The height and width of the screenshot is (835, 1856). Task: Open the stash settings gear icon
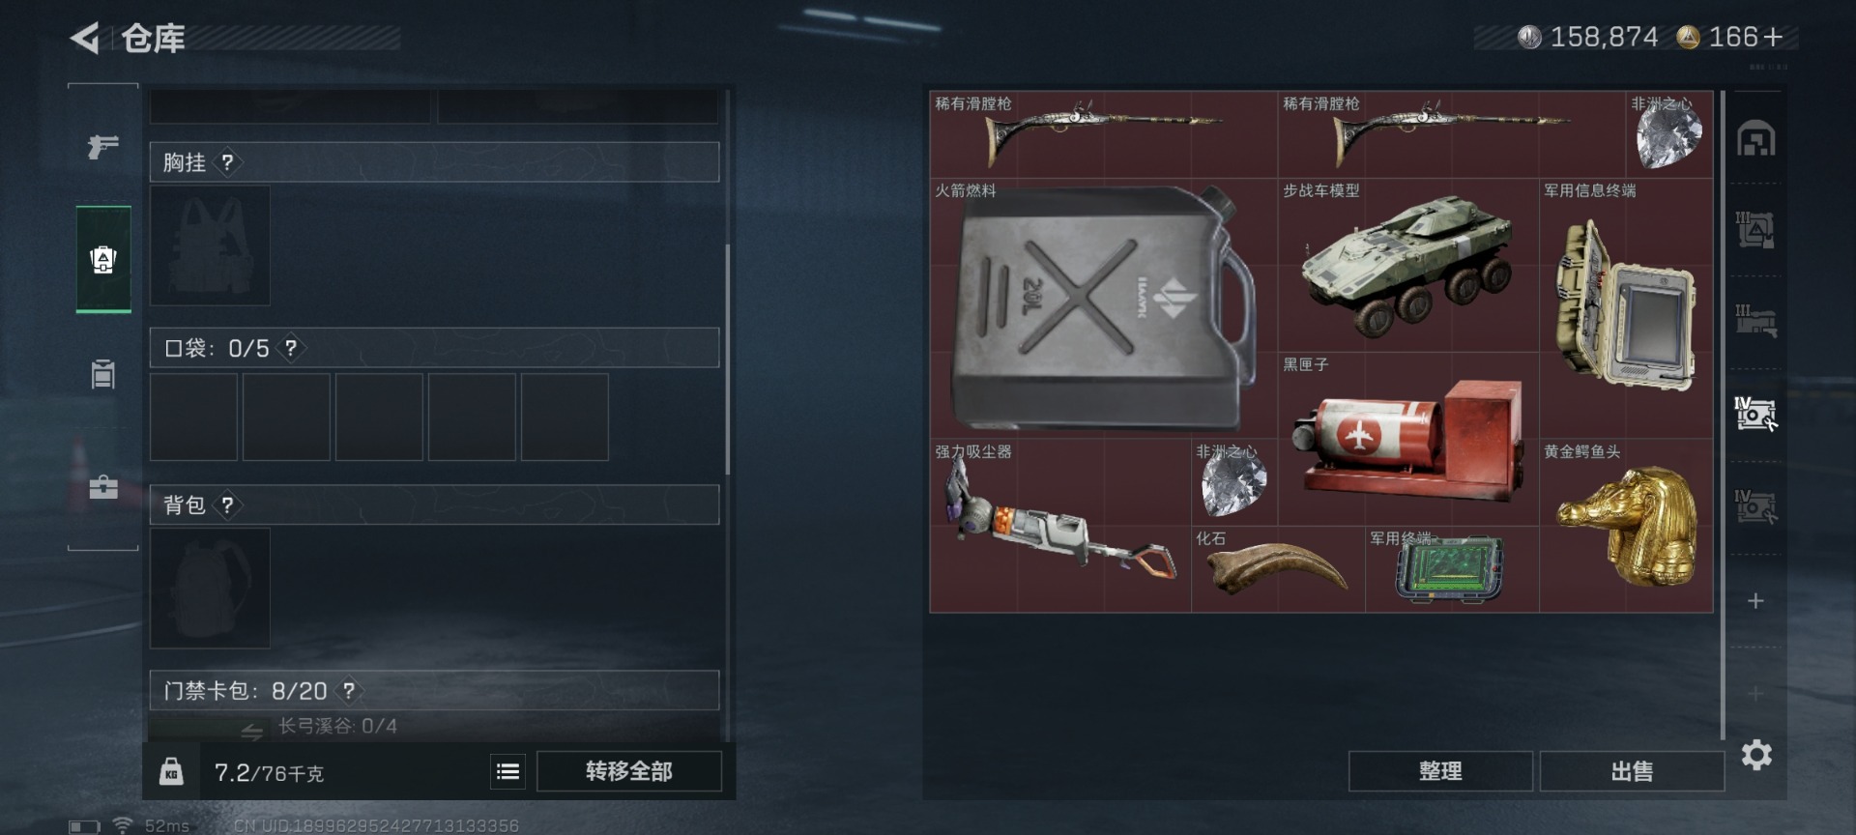point(1756,755)
